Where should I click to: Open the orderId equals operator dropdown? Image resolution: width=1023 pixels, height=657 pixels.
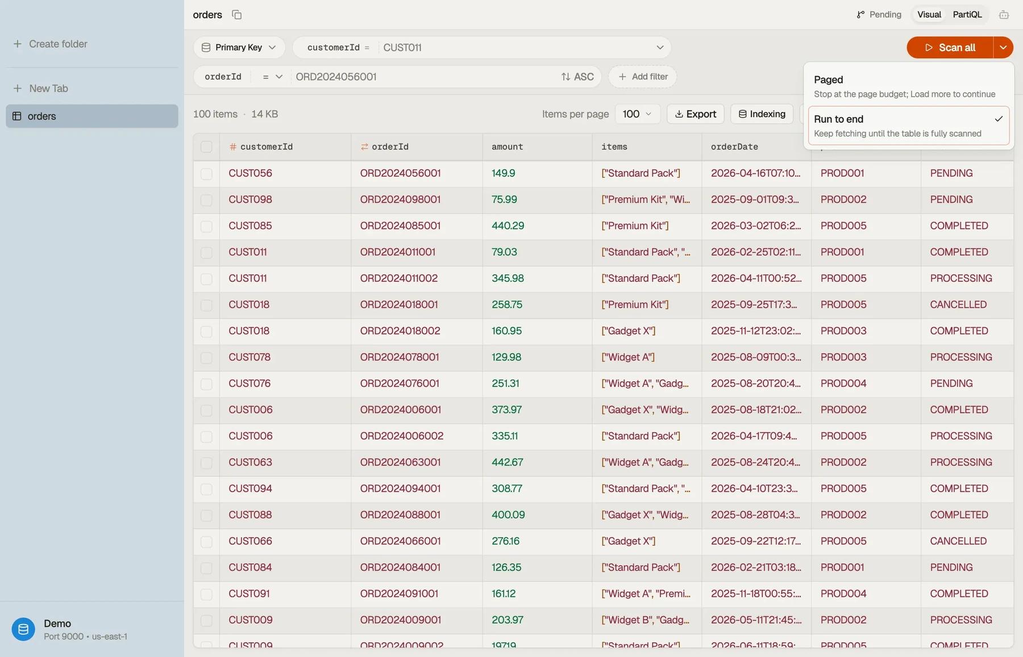coord(272,77)
